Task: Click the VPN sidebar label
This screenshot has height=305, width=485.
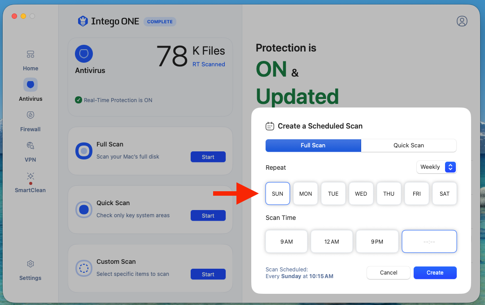Action: coord(31,159)
